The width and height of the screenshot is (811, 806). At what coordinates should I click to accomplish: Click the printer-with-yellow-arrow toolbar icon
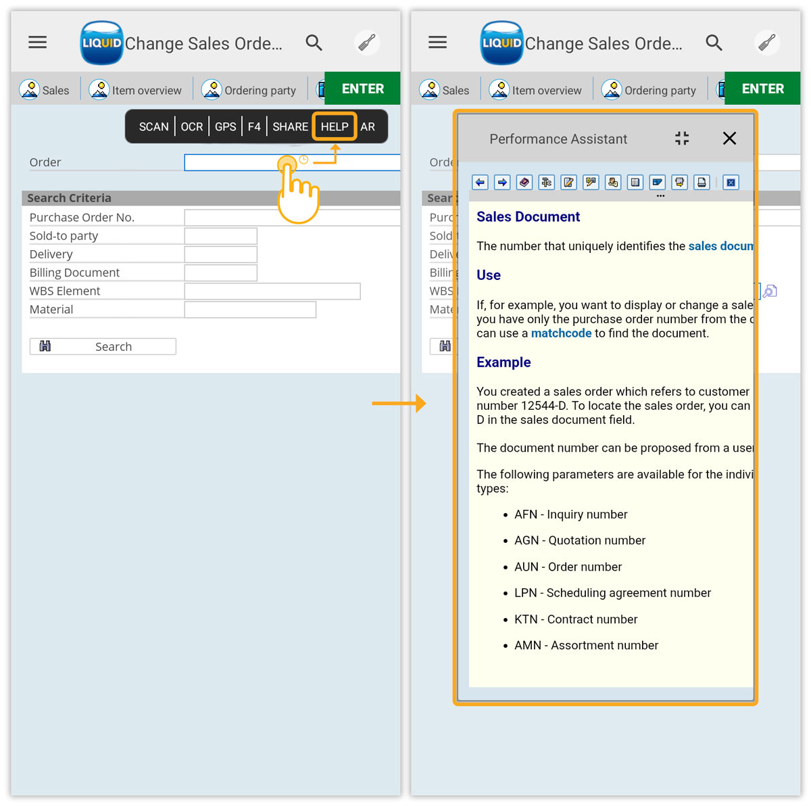[x=679, y=182]
